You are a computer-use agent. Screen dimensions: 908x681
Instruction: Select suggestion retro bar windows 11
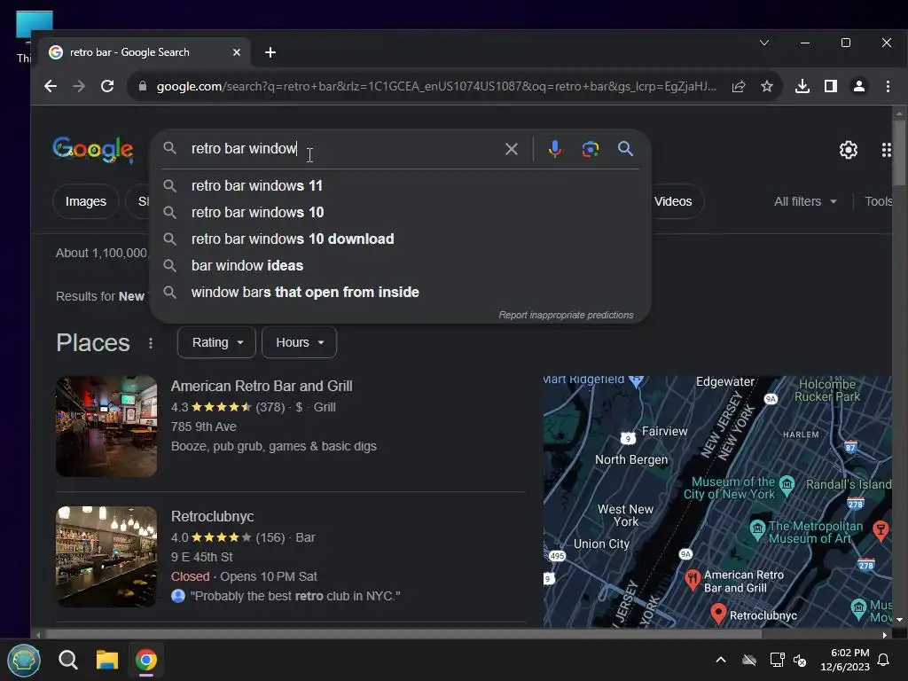point(400,186)
